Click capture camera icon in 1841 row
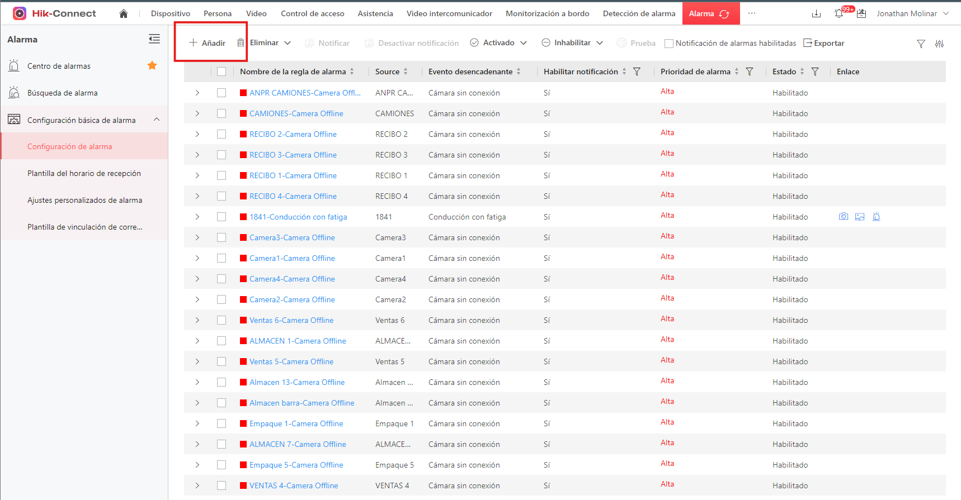The image size is (961, 500). pyautogui.click(x=844, y=217)
